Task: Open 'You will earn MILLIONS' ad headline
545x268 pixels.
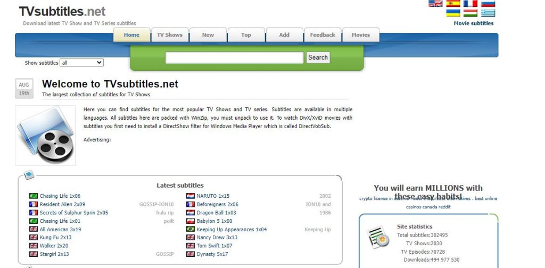Action: tap(428, 192)
